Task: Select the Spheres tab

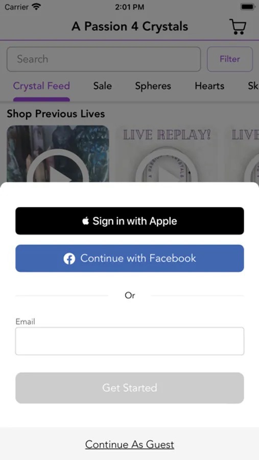Action: [x=153, y=86]
